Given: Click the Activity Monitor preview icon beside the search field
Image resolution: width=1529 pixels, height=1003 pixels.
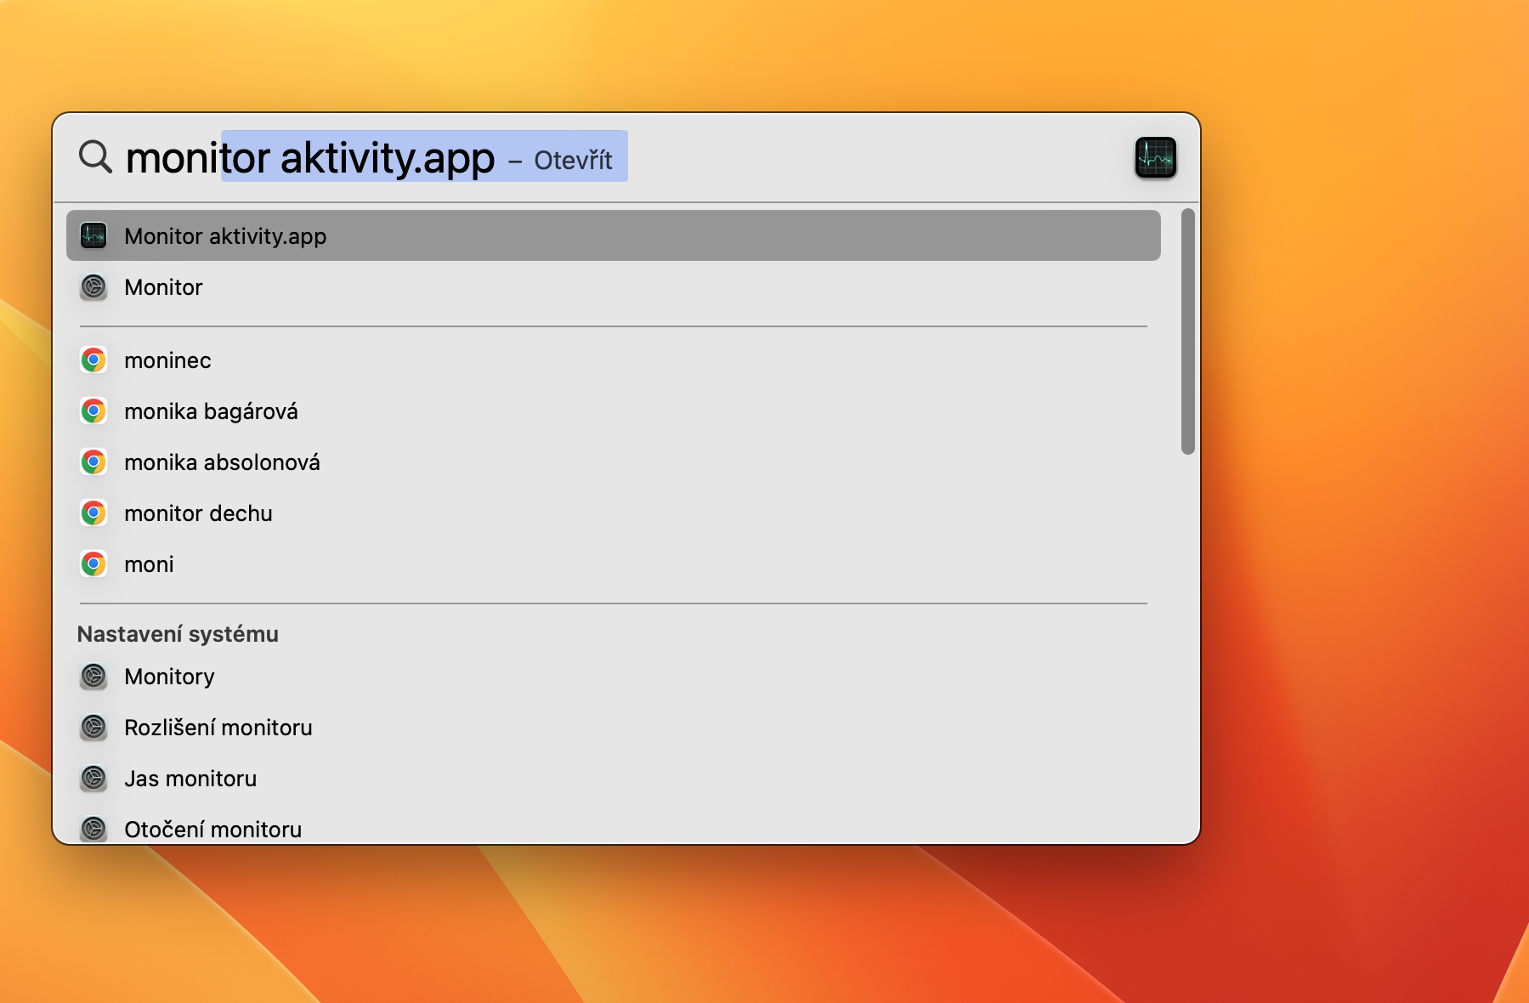Looking at the screenshot, I should pos(1155,157).
